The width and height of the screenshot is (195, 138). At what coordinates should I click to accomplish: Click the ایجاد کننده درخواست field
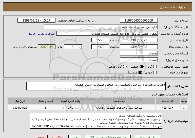pyautogui.click(x=107, y=34)
